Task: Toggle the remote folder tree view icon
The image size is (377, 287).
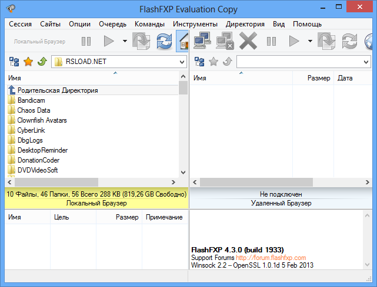Action: pyautogui.click(x=199, y=62)
